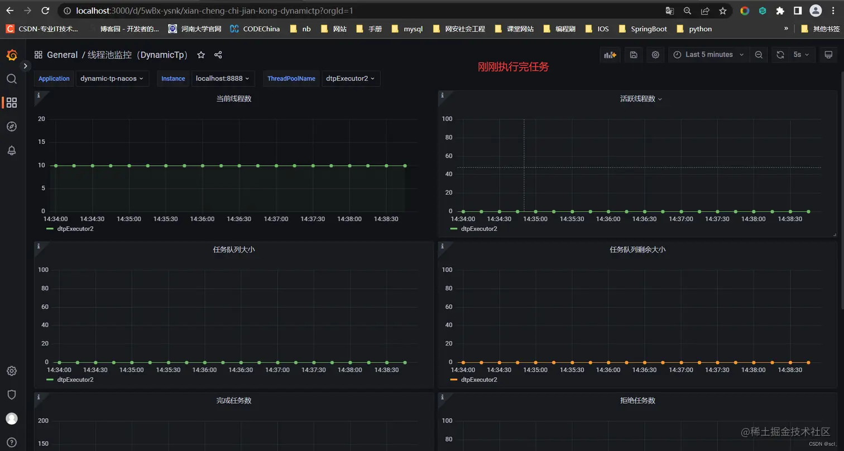
Task: Open dashboard settings gear icon
Action: pyautogui.click(x=656, y=55)
